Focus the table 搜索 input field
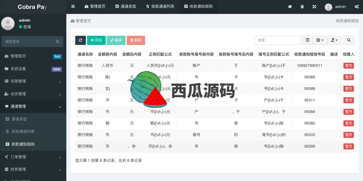Screen dimensions: 363x181 [277, 40]
